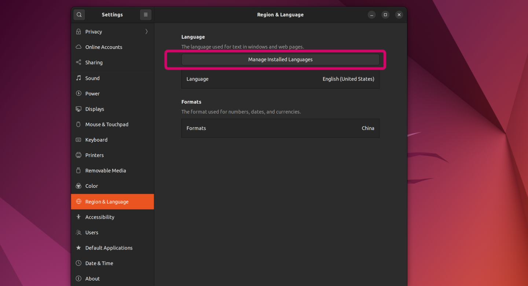Click the Displays monitor icon
This screenshot has height=286, width=528.
[x=78, y=109]
